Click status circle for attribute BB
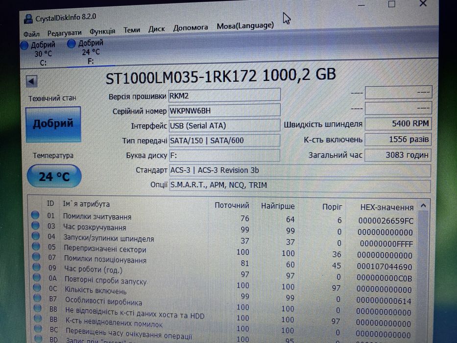457x343 pixels. pyautogui.click(x=38, y=318)
